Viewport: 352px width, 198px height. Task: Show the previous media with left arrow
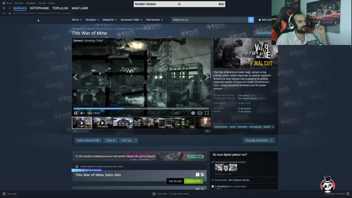point(75,77)
